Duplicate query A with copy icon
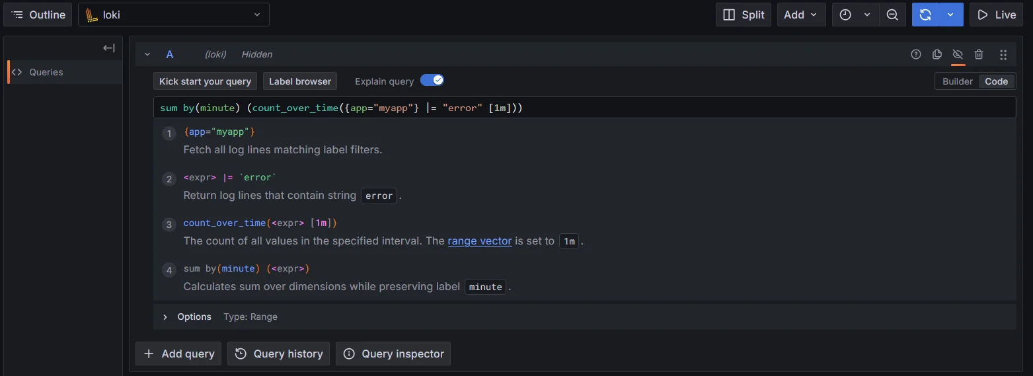The width and height of the screenshot is (1033, 376). [x=937, y=54]
